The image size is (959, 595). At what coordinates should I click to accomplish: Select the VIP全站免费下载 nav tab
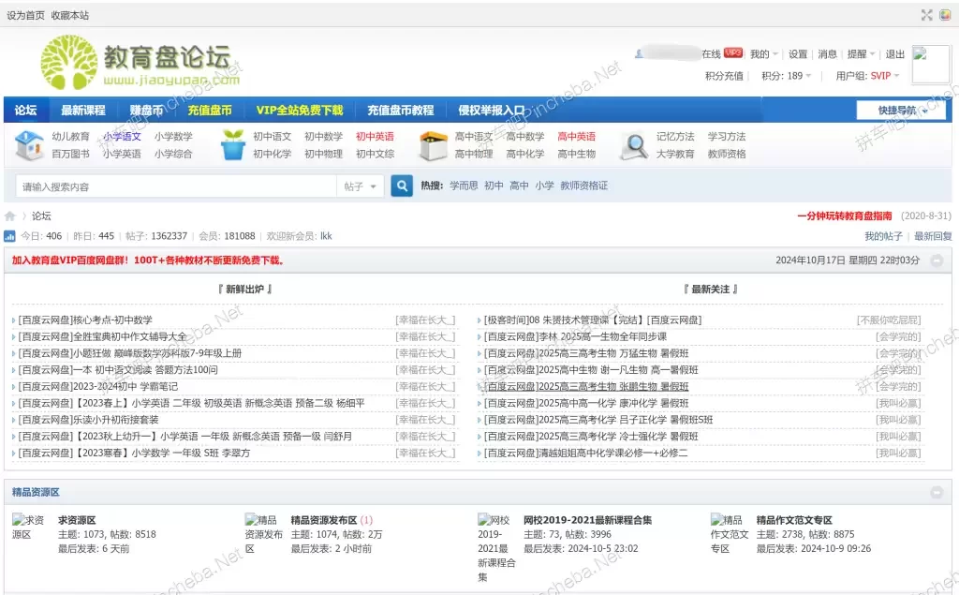pyautogui.click(x=300, y=111)
